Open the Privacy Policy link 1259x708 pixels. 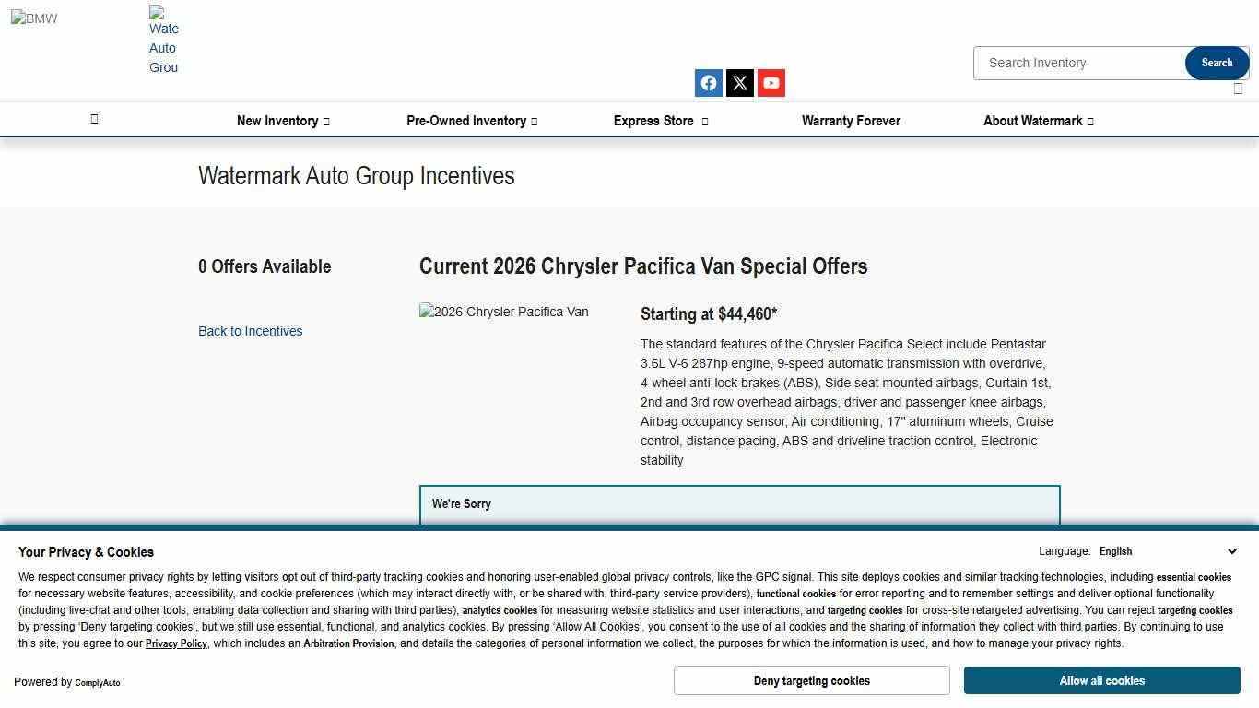(176, 643)
